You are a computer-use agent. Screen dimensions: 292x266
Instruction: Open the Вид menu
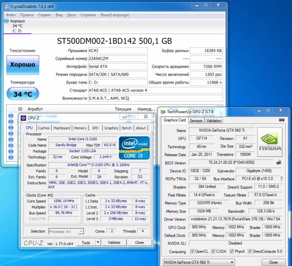59,15
